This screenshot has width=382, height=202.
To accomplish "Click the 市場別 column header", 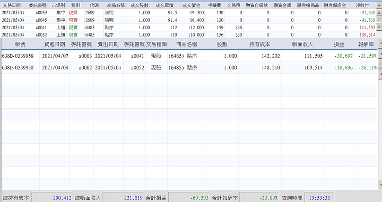I will tap(58, 5).
